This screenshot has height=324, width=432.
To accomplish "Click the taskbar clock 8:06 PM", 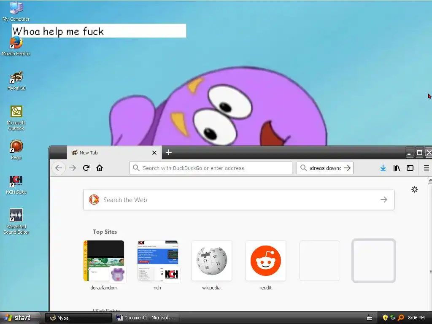I will point(416,318).
